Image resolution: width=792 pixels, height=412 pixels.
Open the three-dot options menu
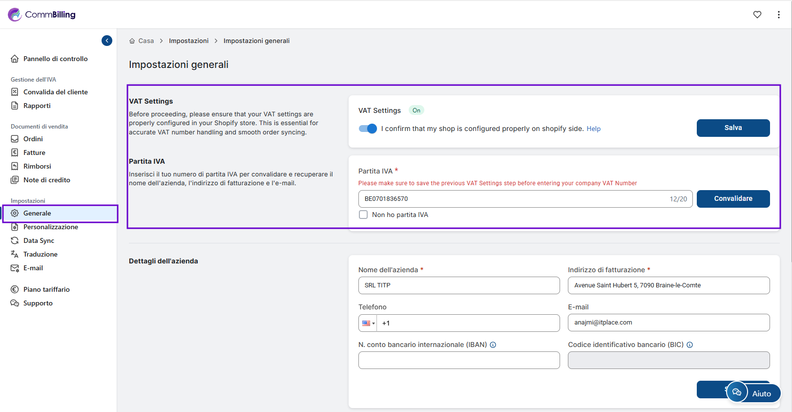tap(778, 15)
